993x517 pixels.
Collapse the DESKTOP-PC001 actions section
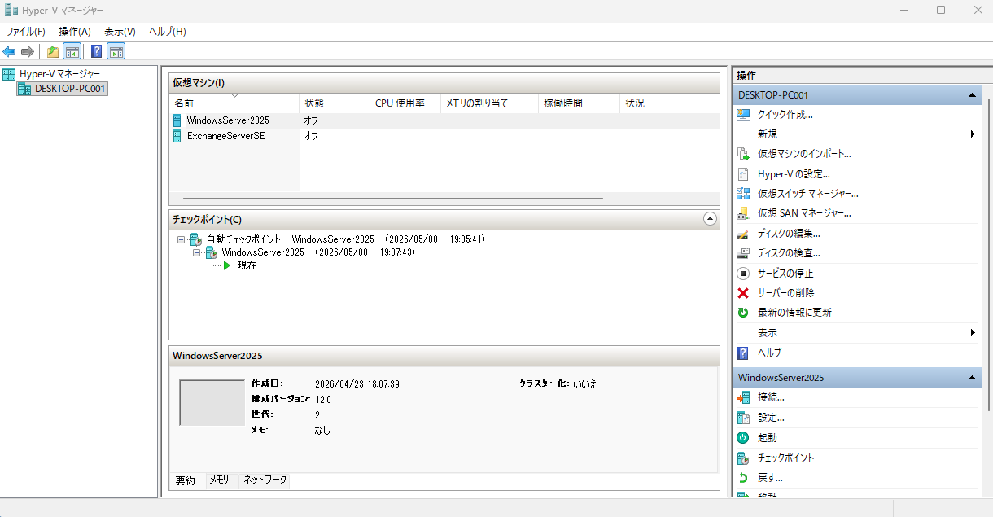click(972, 95)
